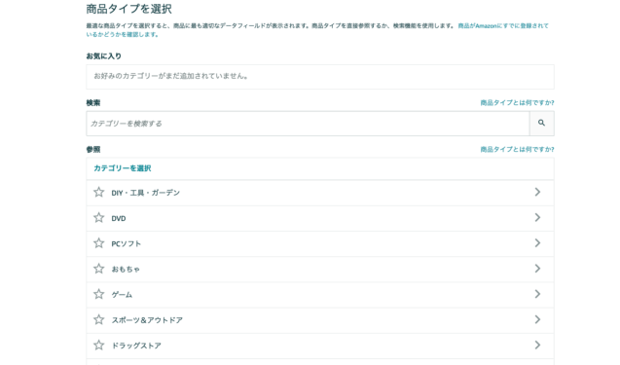Select the DIY・工具・ガーデン category name
The image size is (620, 365).
click(146, 193)
